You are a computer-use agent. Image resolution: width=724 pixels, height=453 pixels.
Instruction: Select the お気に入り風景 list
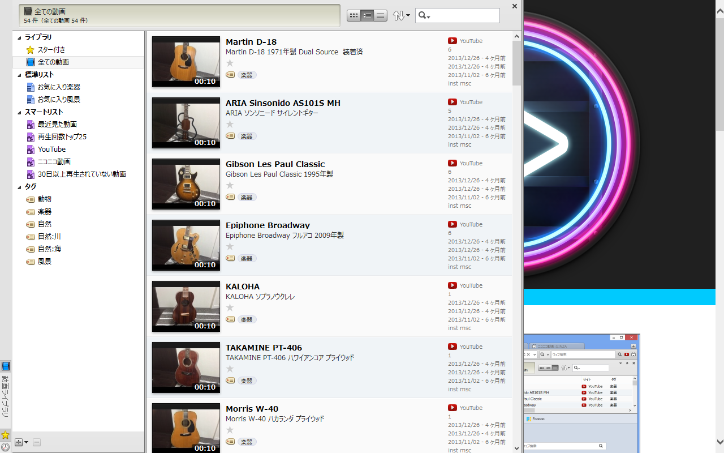[59, 100]
